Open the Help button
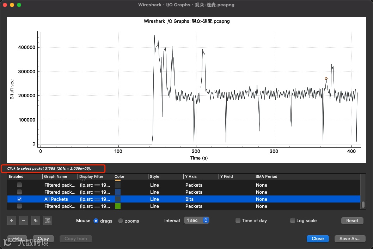The width and height of the screenshot is (373, 249). click(x=17, y=238)
